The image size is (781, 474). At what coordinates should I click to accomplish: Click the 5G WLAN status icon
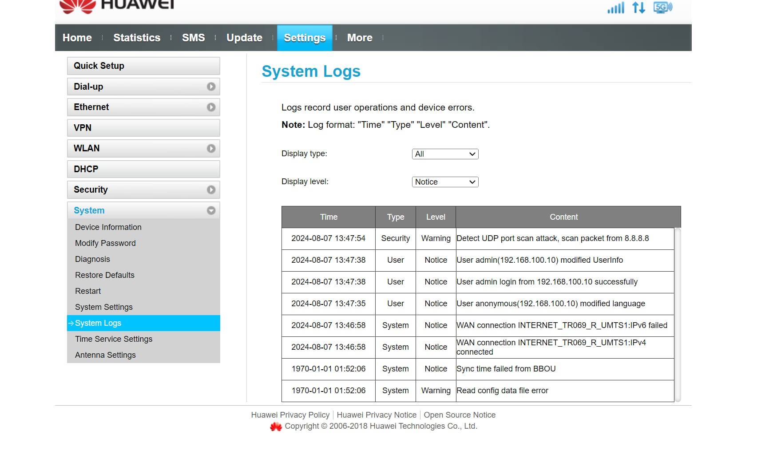coord(662,7)
